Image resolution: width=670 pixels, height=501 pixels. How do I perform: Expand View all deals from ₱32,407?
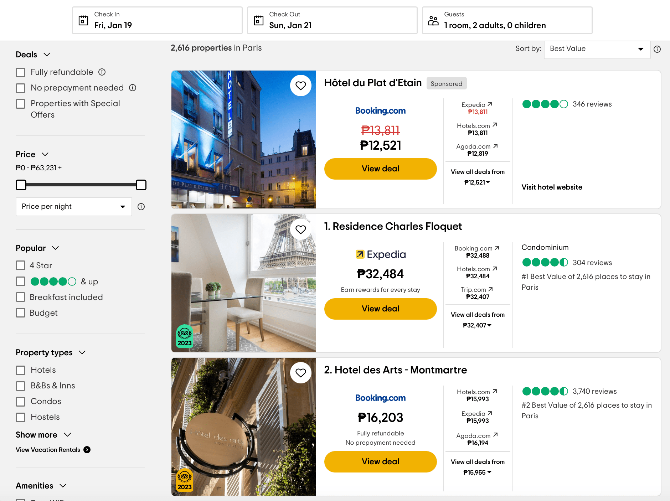pyautogui.click(x=478, y=320)
